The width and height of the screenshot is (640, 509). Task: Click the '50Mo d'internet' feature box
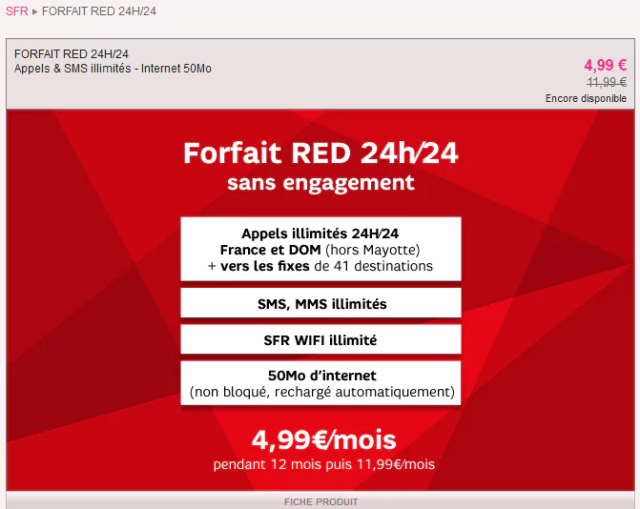tap(320, 383)
